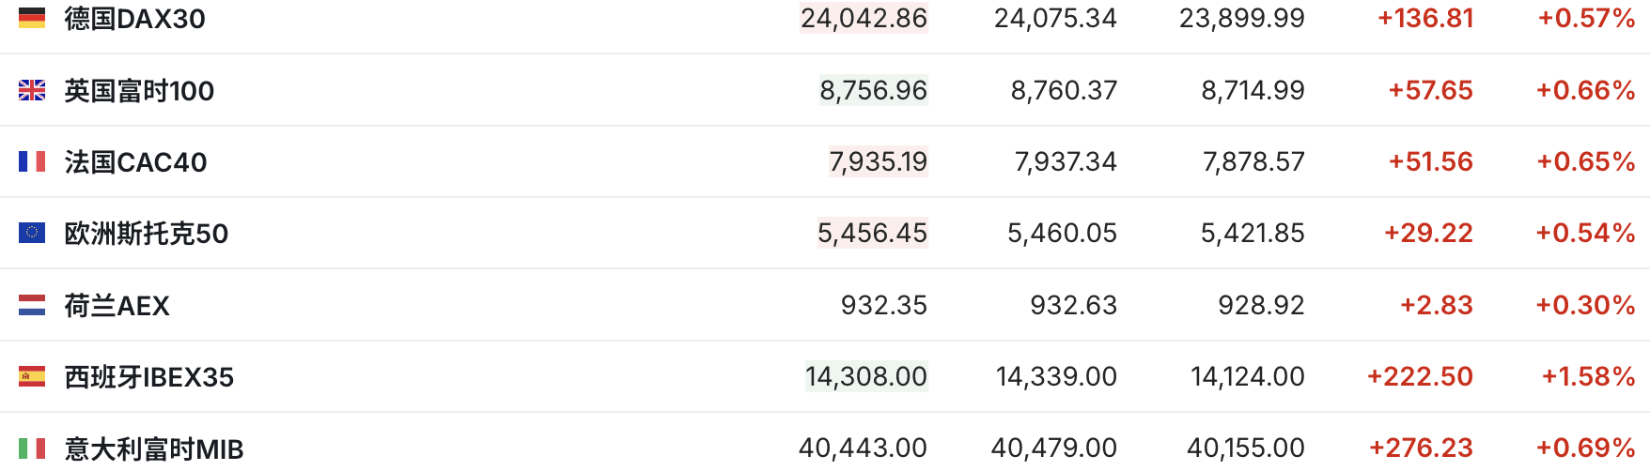Click the highlighted 5,456.45 price
Image resolution: width=1650 pixels, height=471 pixels.
(872, 233)
